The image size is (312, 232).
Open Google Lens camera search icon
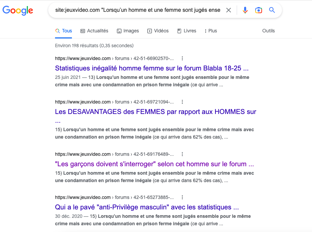[x=258, y=10]
